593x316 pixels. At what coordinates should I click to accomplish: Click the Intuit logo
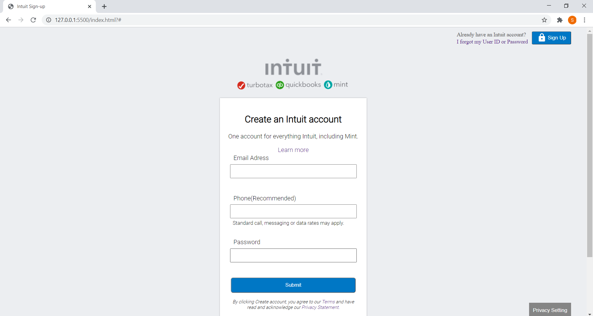(293, 67)
